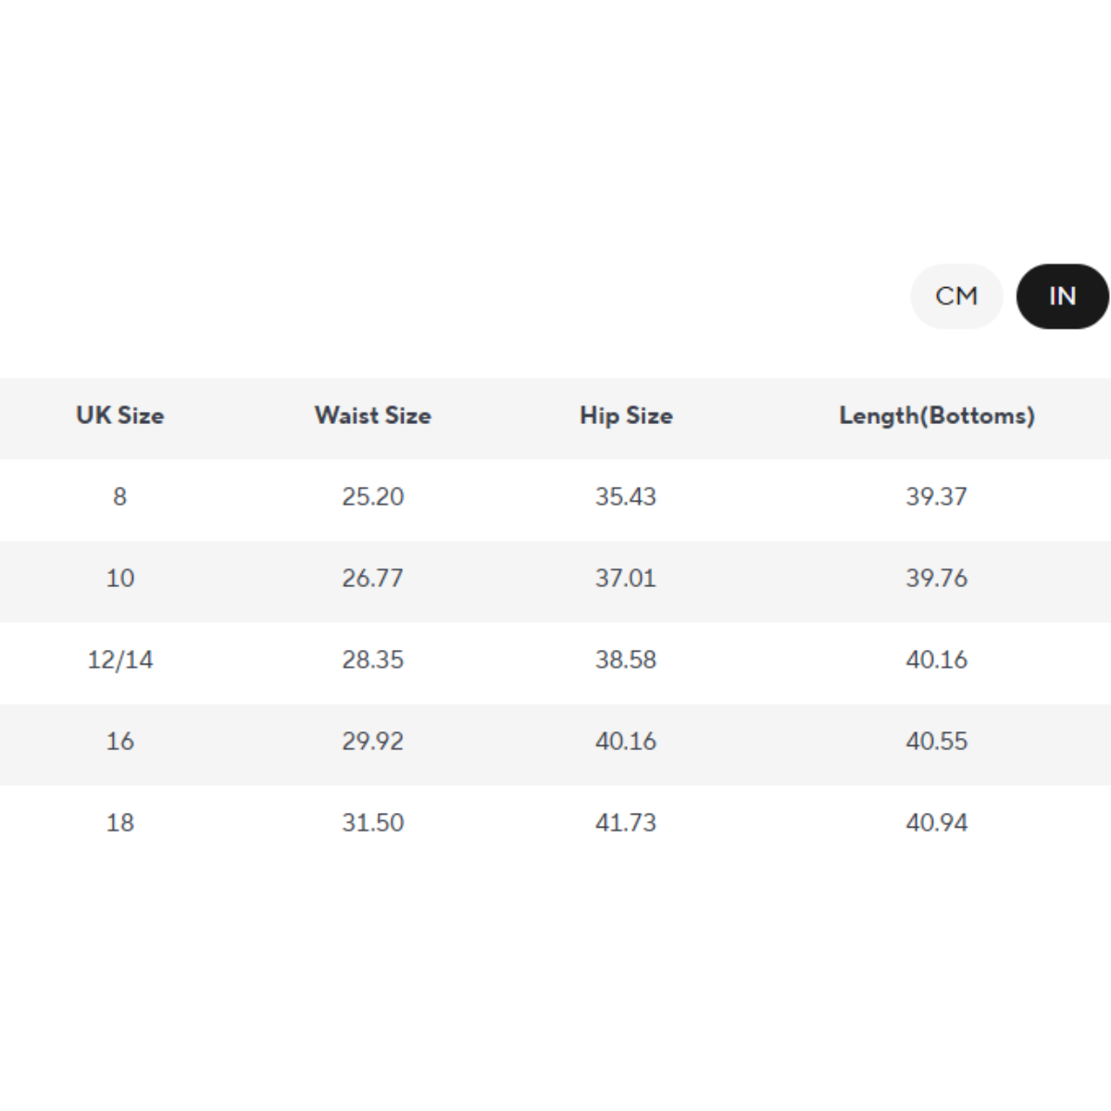
Task: Click hip value 41.73
Action: click(626, 823)
